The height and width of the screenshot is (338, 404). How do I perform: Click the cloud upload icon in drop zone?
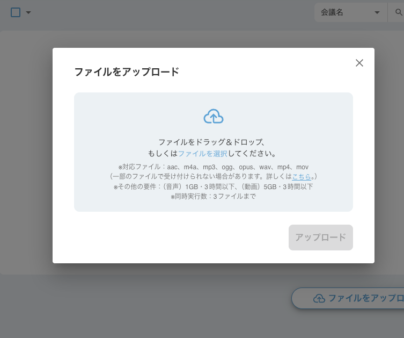(x=214, y=117)
